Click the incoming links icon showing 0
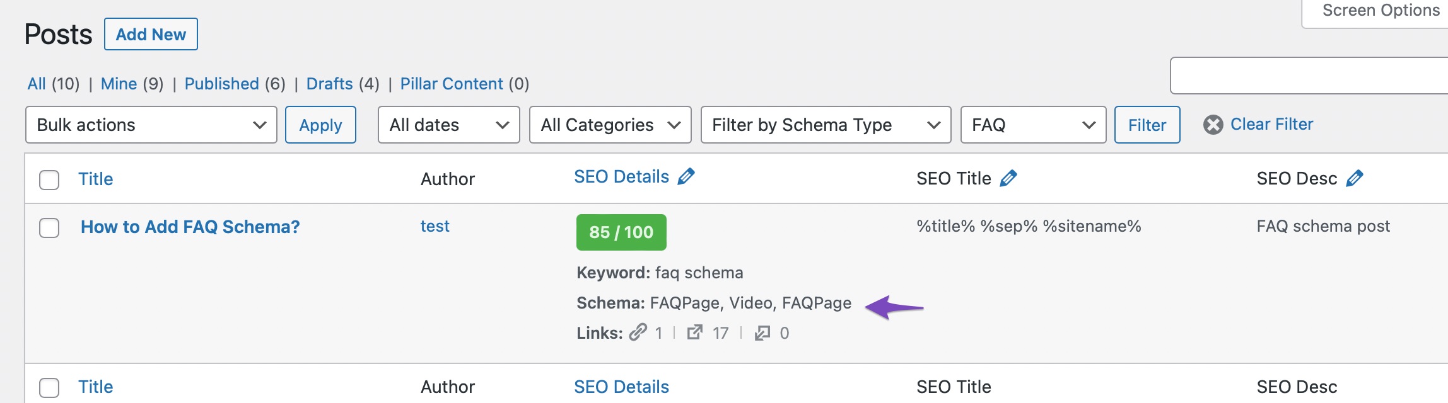This screenshot has height=403, width=1448. [x=762, y=332]
